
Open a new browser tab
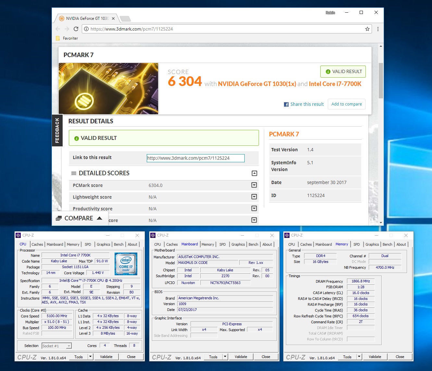pyautogui.click(x=125, y=19)
